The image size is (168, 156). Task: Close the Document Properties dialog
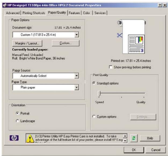(x=165, y=5)
